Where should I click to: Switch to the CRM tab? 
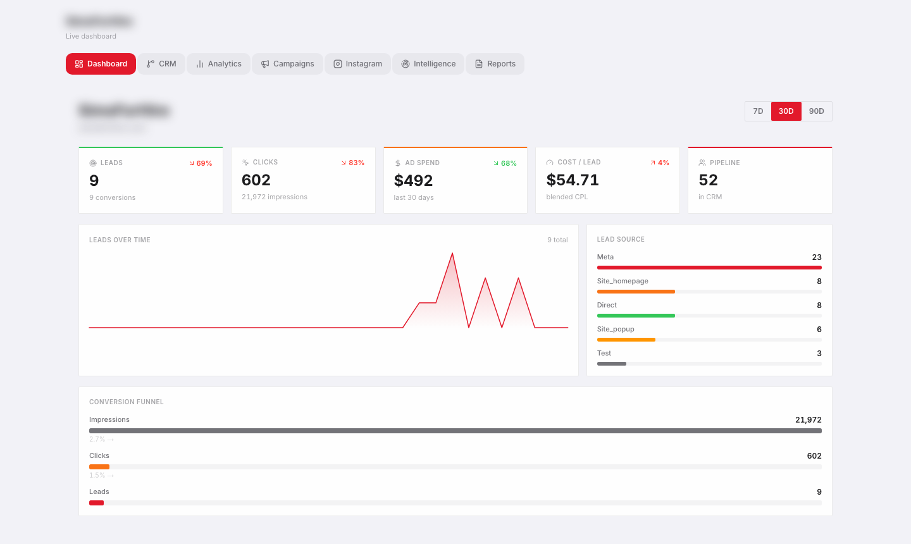click(161, 64)
